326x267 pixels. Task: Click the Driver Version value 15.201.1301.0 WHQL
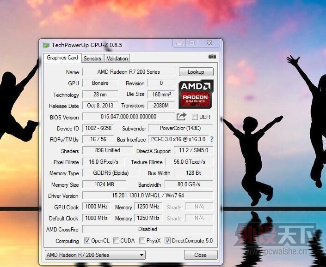(x=148, y=196)
